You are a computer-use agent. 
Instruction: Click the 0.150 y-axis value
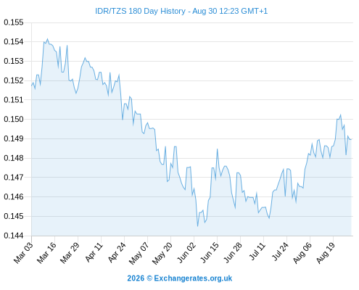click(14, 119)
